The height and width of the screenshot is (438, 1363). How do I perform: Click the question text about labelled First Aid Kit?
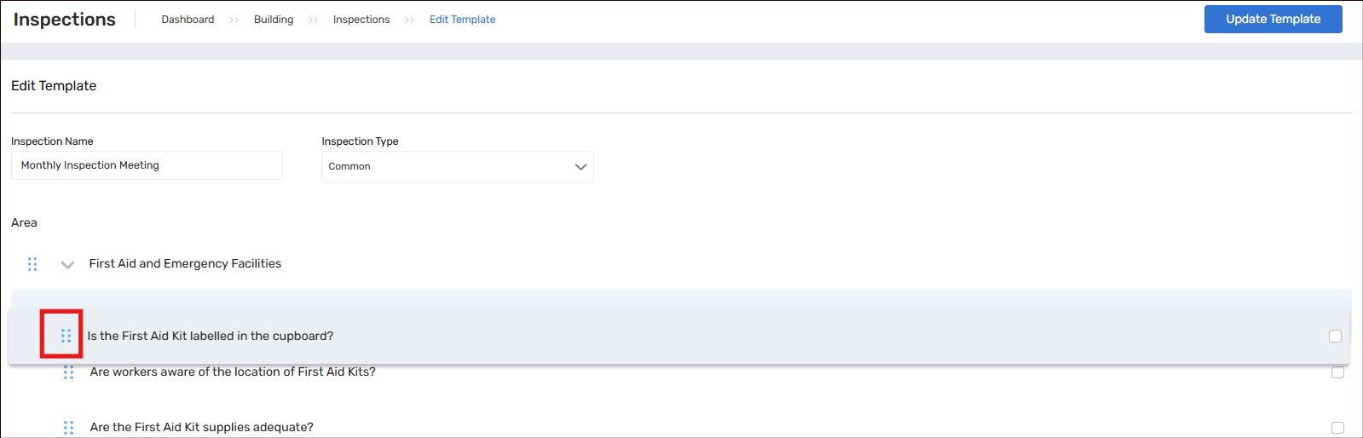pyautogui.click(x=211, y=337)
